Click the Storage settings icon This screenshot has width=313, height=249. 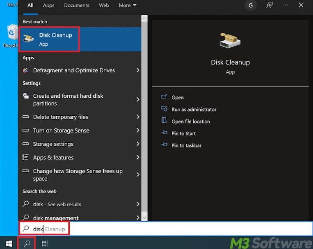tap(25, 144)
